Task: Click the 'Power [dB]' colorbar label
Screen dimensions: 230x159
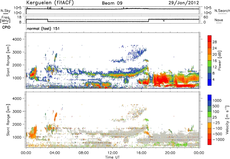Action: click(219, 61)
